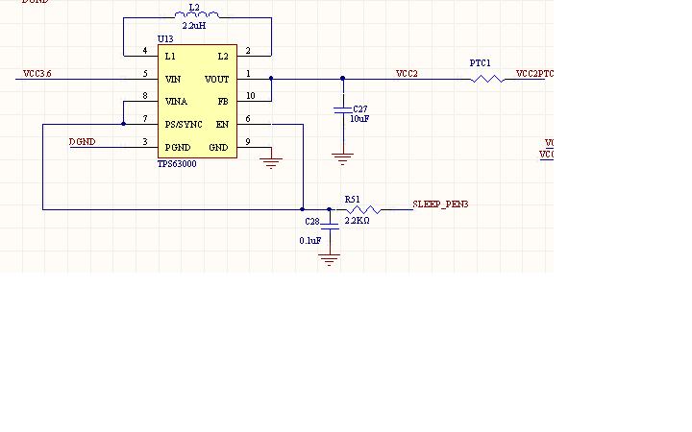
Task: Select ground symbol connected to pin 9
Action: tap(271, 163)
